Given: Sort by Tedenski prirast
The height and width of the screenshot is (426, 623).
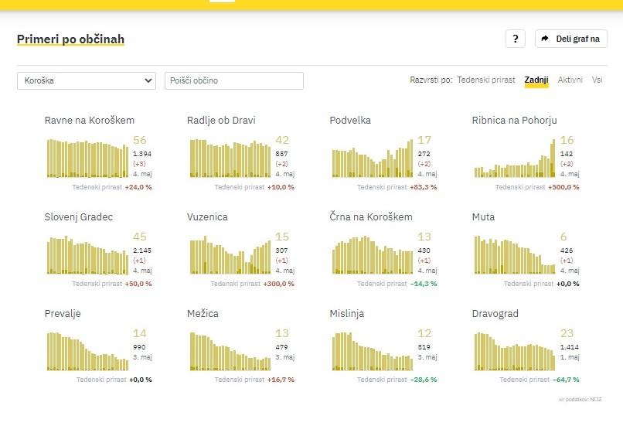Looking at the screenshot, I should click(x=485, y=80).
